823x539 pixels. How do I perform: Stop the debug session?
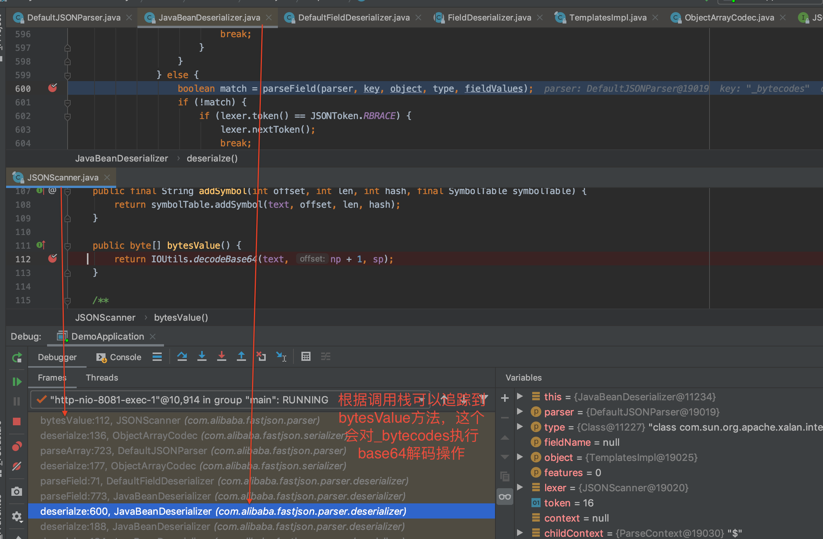[x=17, y=421]
